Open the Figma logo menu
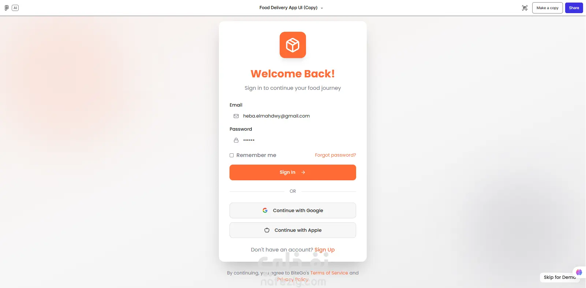The image size is (586, 288). click(x=7, y=8)
